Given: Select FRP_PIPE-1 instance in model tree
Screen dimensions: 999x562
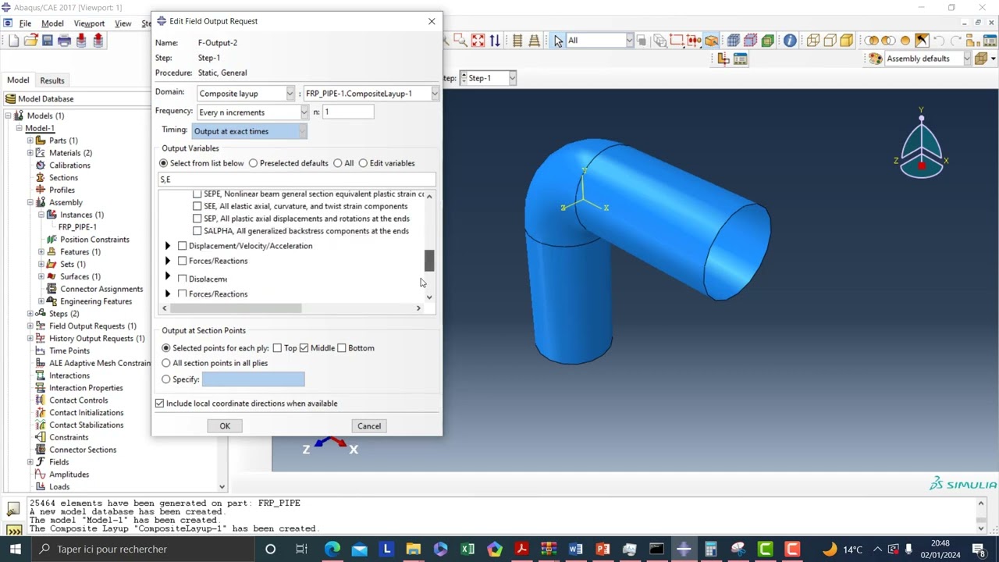Looking at the screenshot, I should (77, 227).
